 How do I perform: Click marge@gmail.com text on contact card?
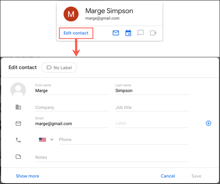pos(102,18)
